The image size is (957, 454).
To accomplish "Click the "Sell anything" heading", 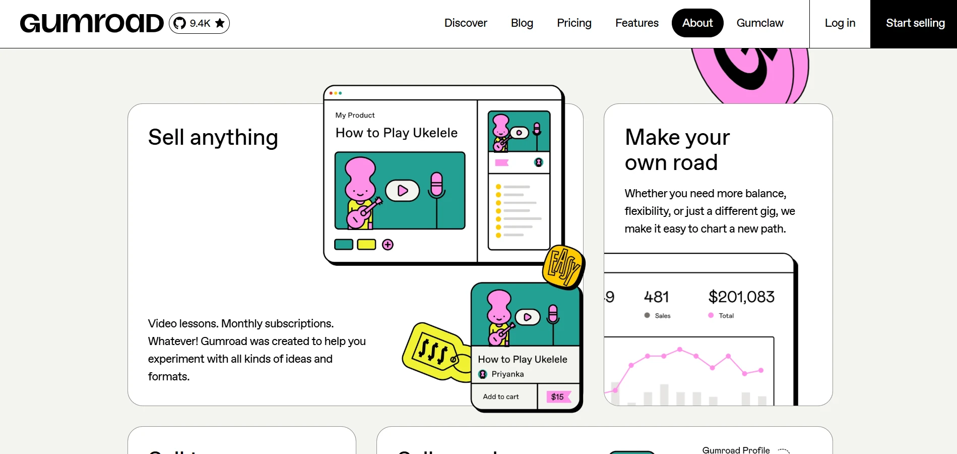I will click(x=213, y=137).
